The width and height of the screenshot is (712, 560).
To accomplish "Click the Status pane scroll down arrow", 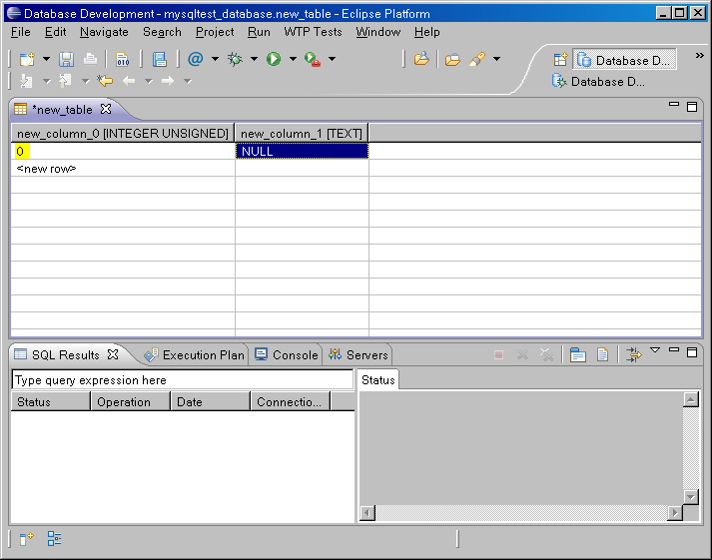I will click(x=690, y=496).
